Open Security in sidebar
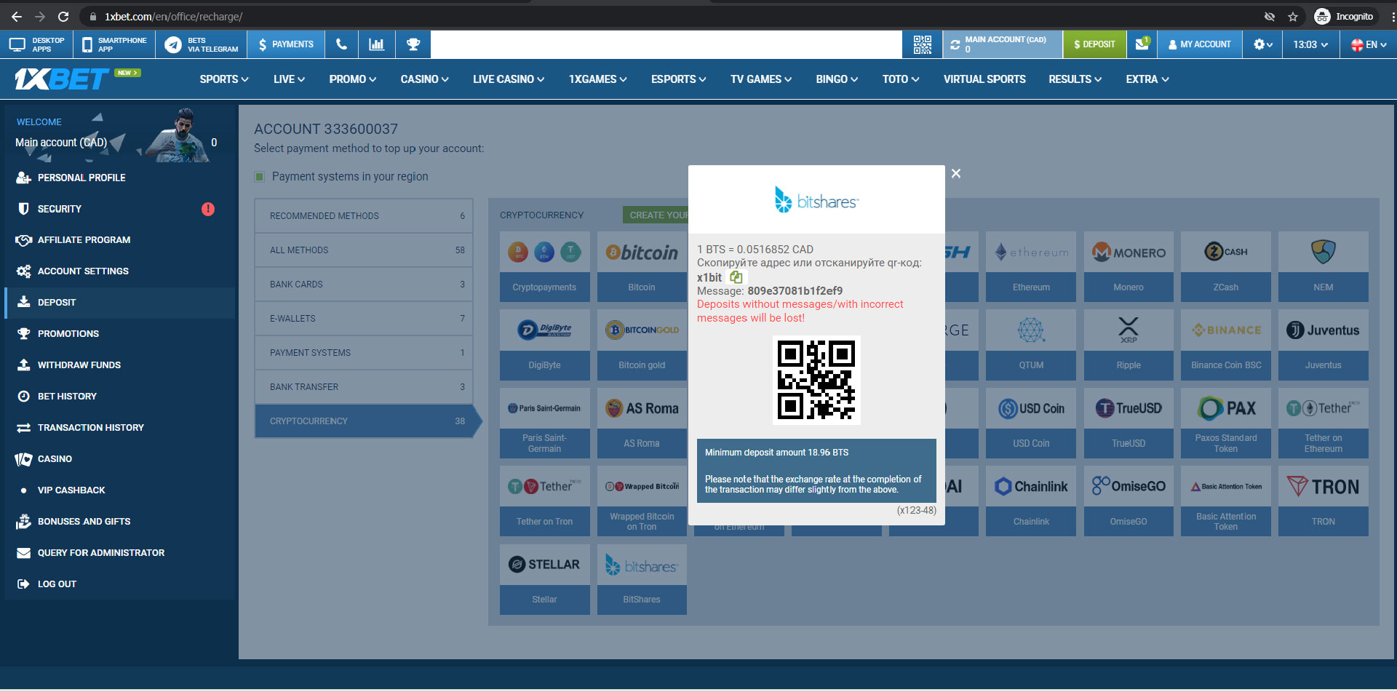 coord(119,209)
